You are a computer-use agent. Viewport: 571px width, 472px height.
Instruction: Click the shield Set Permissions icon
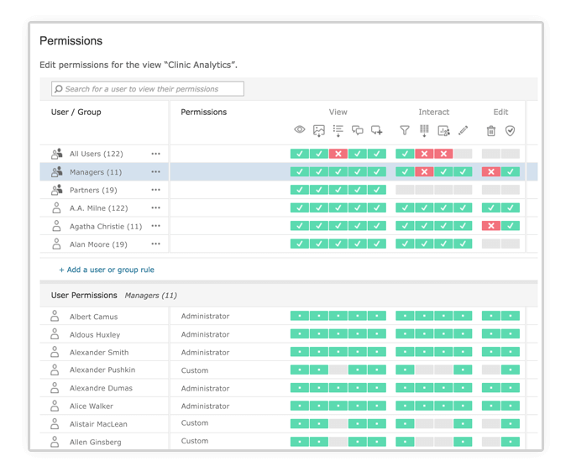pyautogui.click(x=510, y=131)
